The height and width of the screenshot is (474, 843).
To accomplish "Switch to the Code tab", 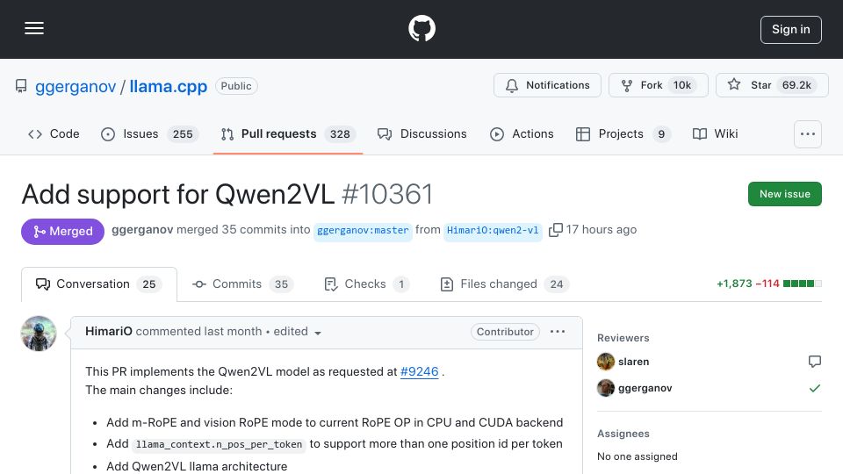I will (54, 133).
